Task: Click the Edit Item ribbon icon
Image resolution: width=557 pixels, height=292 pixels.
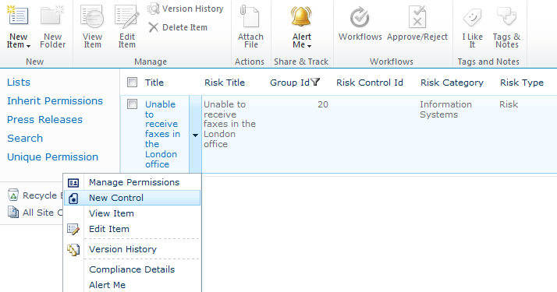Action: (x=126, y=16)
